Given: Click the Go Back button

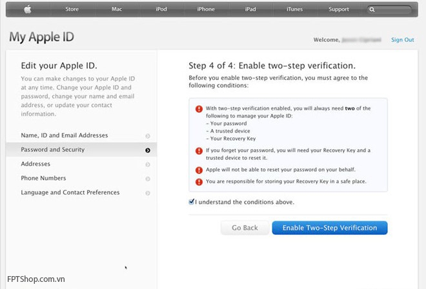Looking at the screenshot, I should click(245, 228).
